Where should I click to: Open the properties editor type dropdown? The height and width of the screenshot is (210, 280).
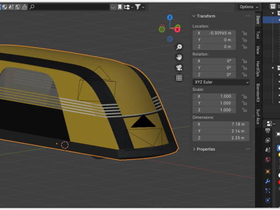[271, 124]
